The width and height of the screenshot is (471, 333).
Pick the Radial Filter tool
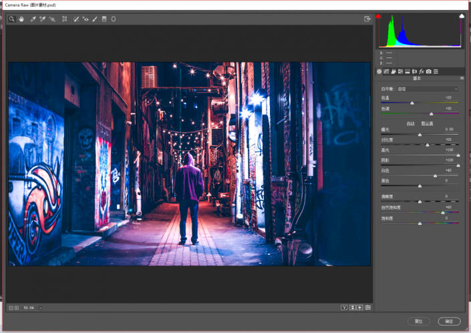(114, 19)
